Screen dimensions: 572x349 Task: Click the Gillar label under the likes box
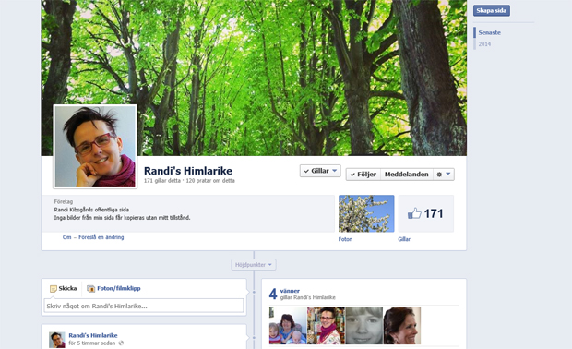404,239
